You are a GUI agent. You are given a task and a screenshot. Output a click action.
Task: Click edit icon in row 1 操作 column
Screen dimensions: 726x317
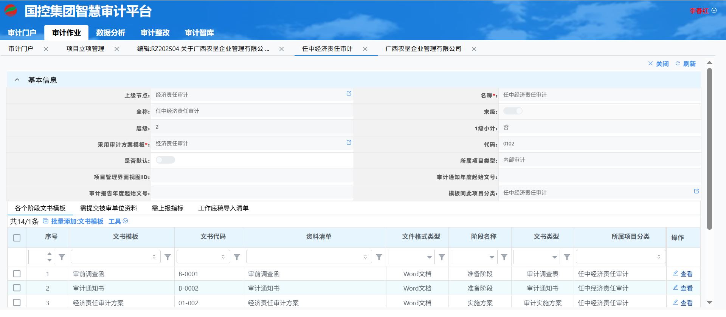pos(675,273)
